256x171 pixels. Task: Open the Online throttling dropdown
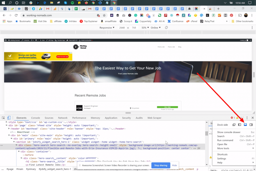point(155,28)
